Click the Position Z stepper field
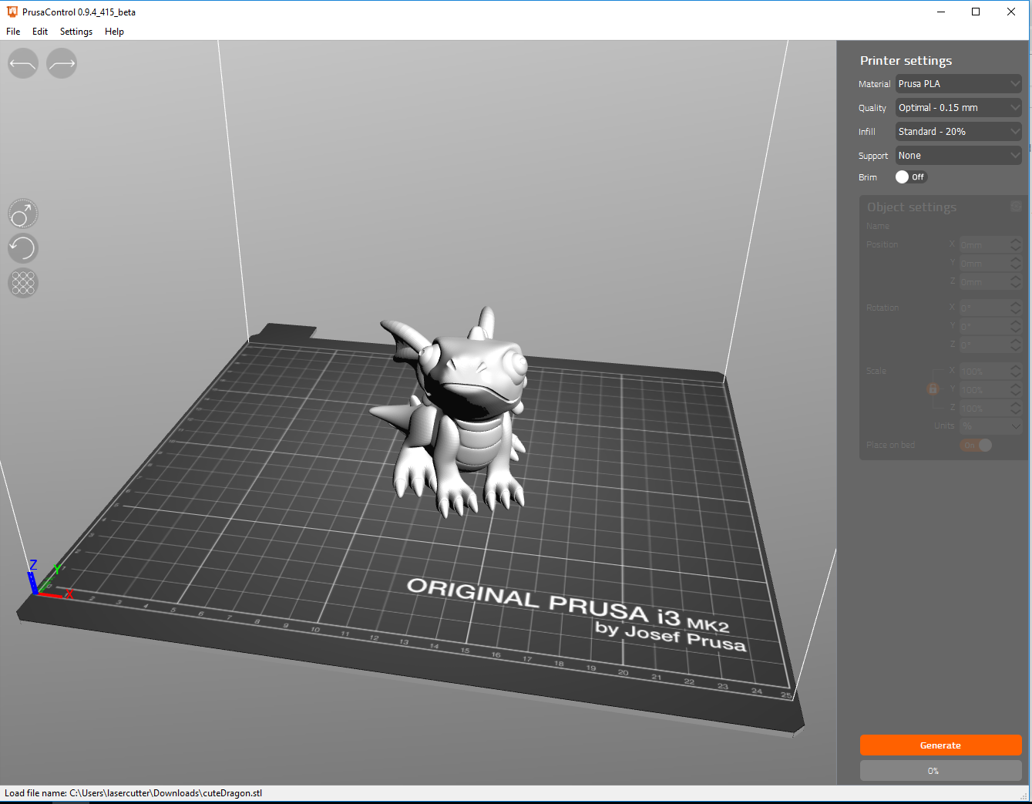 point(990,282)
